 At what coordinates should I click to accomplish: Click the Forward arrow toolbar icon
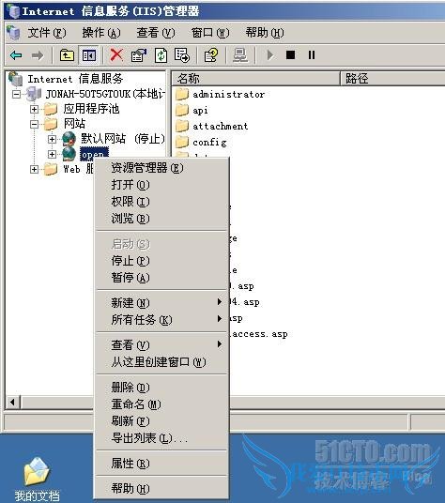pyautogui.click(x=38, y=55)
